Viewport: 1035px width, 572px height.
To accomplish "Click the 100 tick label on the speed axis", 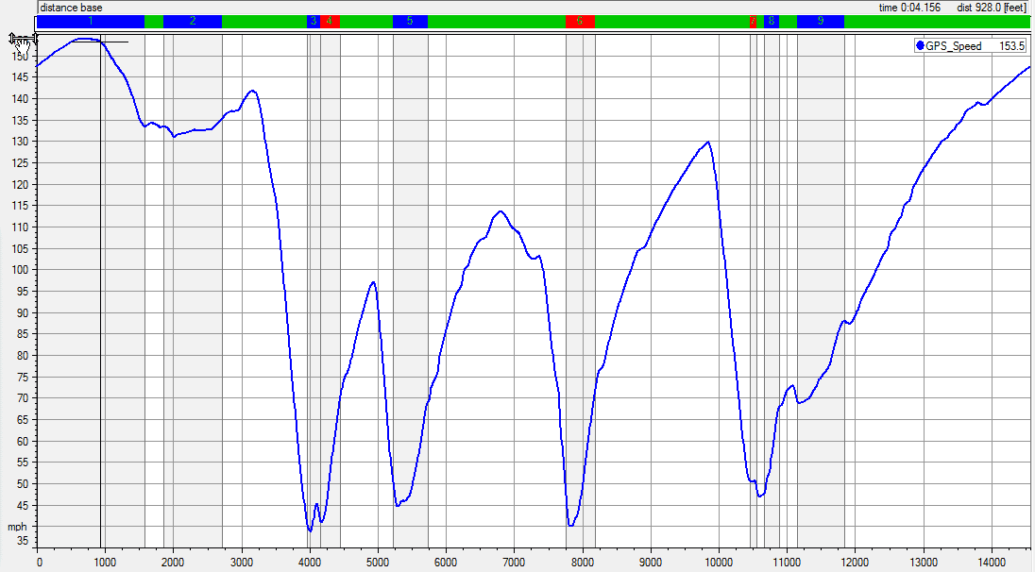I will 20,270.
